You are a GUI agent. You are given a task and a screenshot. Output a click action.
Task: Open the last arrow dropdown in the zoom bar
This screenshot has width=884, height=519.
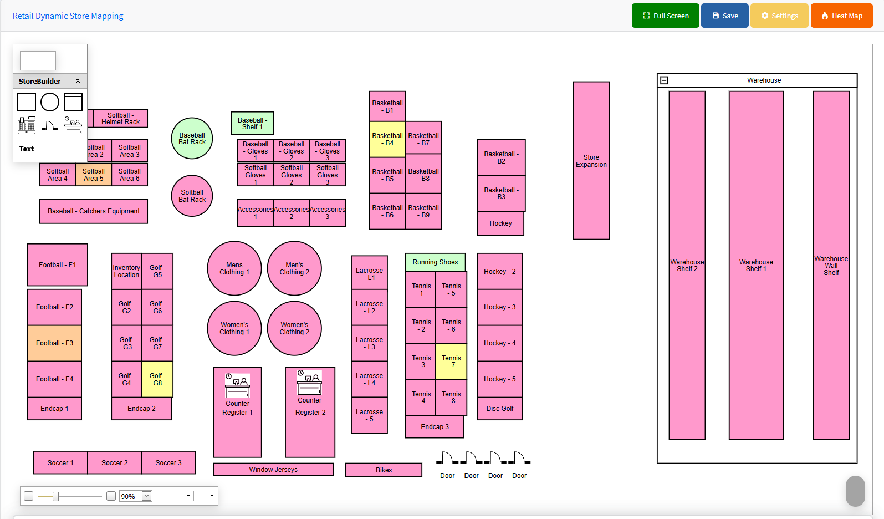[212, 496]
